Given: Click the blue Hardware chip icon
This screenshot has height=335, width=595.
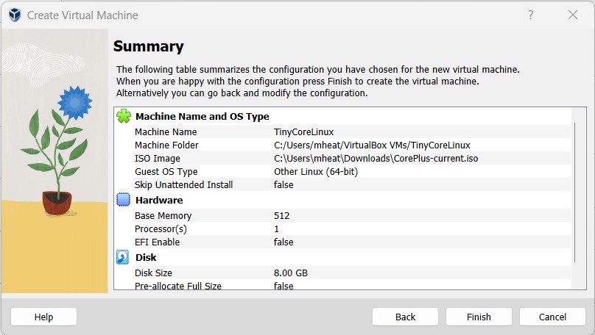Looking at the screenshot, I should point(123,200).
